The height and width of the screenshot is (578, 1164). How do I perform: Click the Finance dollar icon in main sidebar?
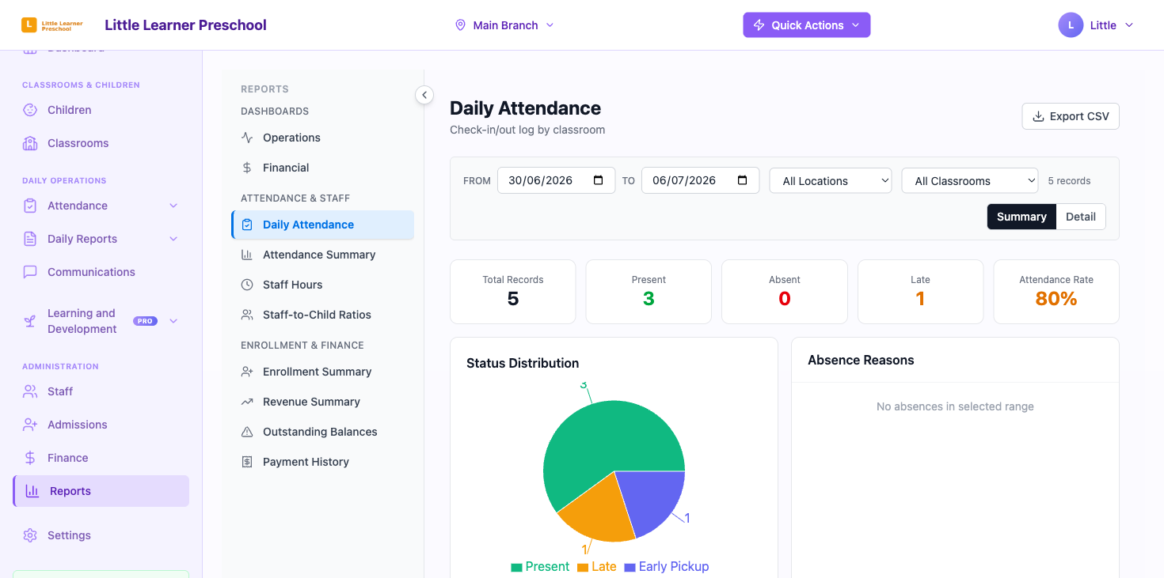point(30,458)
